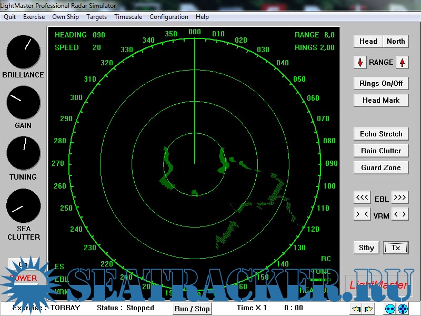
Task: Click the red down arrow to decrease range
Action: pyautogui.click(x=360, y=63)
